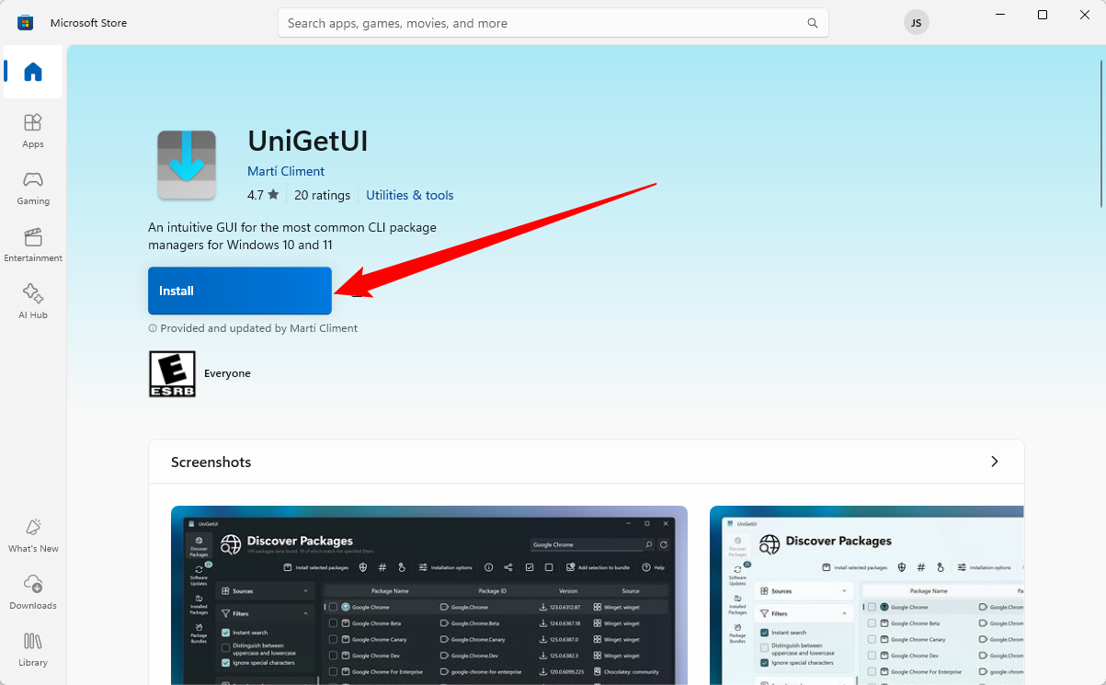The height and width of the screenshot is (685, 1106).
Task: Open publisher link Martí Climent
Action: pyautogui.click(x=285, y=171)
